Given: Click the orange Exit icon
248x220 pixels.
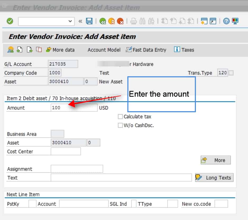Looking at the screenshot, I should 111,21.
